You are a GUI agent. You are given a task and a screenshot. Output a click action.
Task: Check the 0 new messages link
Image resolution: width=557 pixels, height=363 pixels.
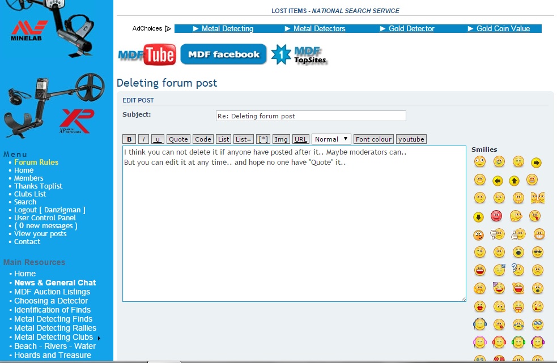point(46,225)
